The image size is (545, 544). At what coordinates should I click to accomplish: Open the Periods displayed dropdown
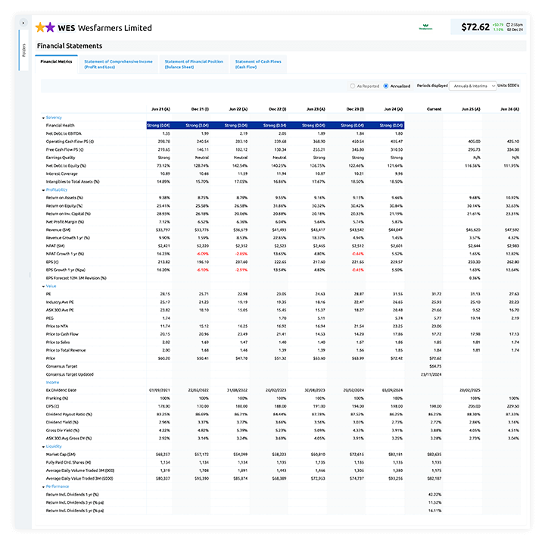pos(472,86)
